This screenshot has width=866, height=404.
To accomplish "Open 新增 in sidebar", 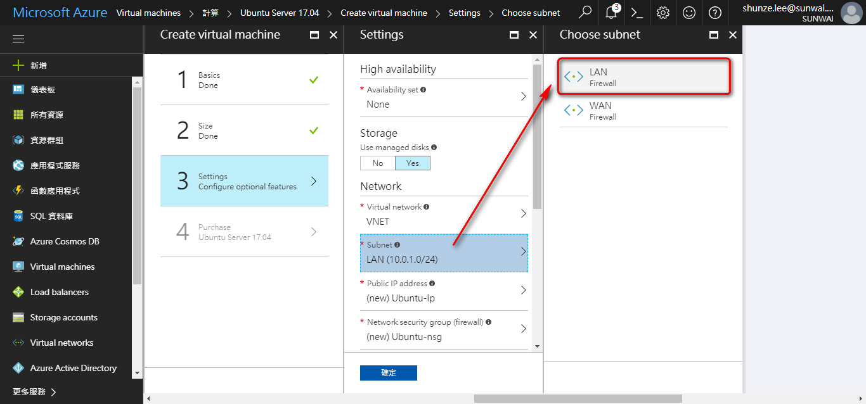I will (x=71, y=65).
